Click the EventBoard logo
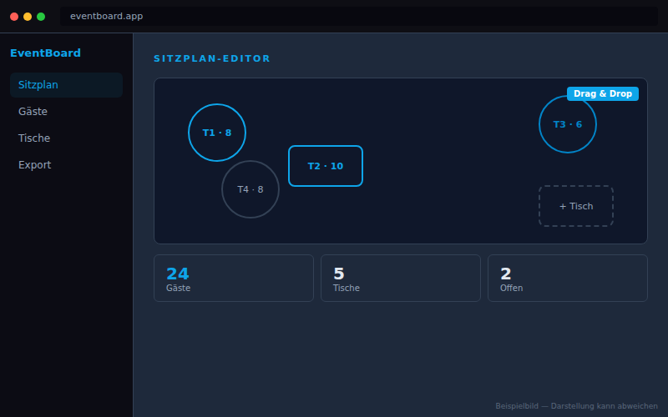Screen dimensions: 668x417 (x=45, y=53)
